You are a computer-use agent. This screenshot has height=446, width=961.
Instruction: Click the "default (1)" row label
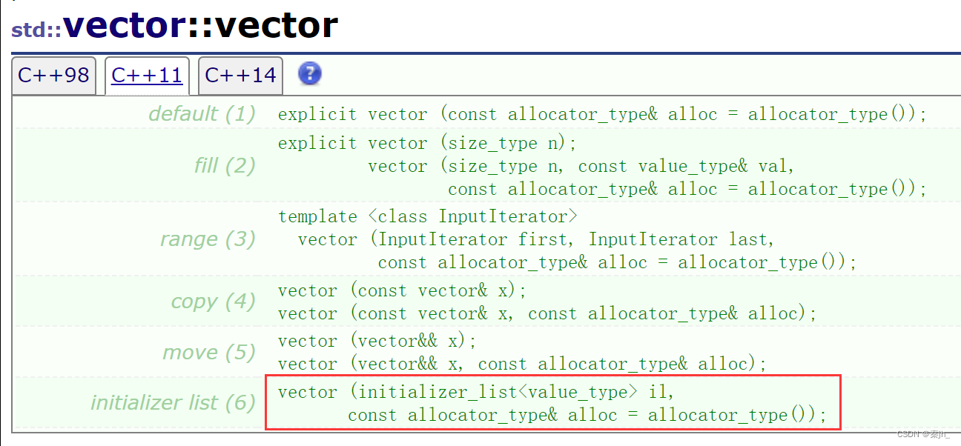tap(202, 114)
